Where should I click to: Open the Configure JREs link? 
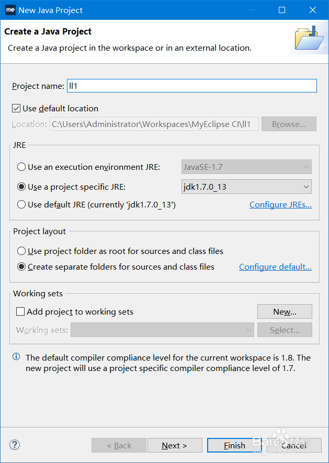pyautogui.click(x=280, y=205)
